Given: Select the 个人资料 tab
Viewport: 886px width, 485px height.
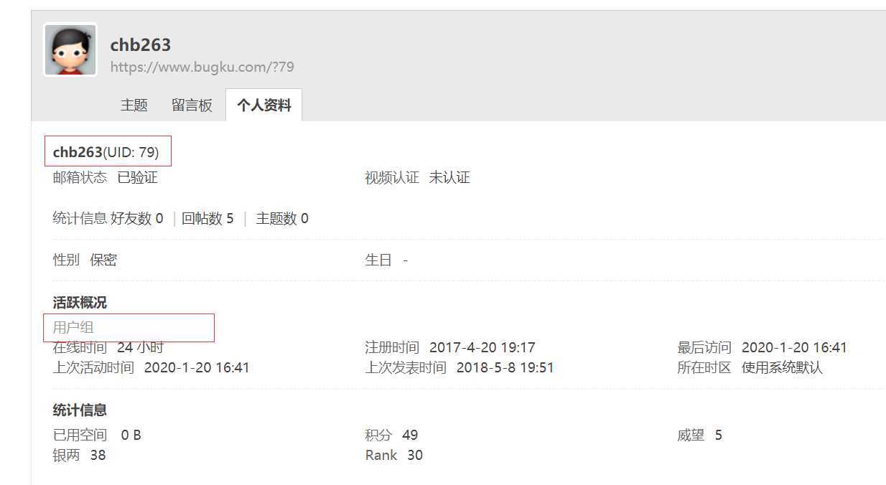Looking at the screenshot, I should coord(264,105).
